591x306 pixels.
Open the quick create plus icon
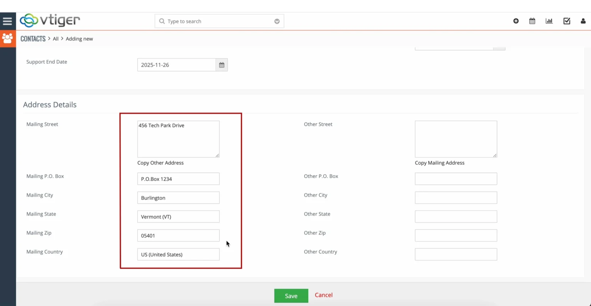tap(516, 21)
